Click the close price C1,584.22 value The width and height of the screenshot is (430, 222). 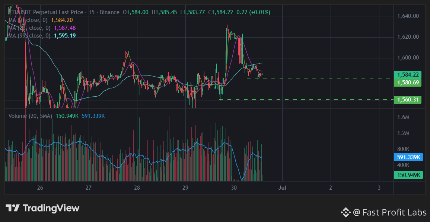(x=221, y=12)
